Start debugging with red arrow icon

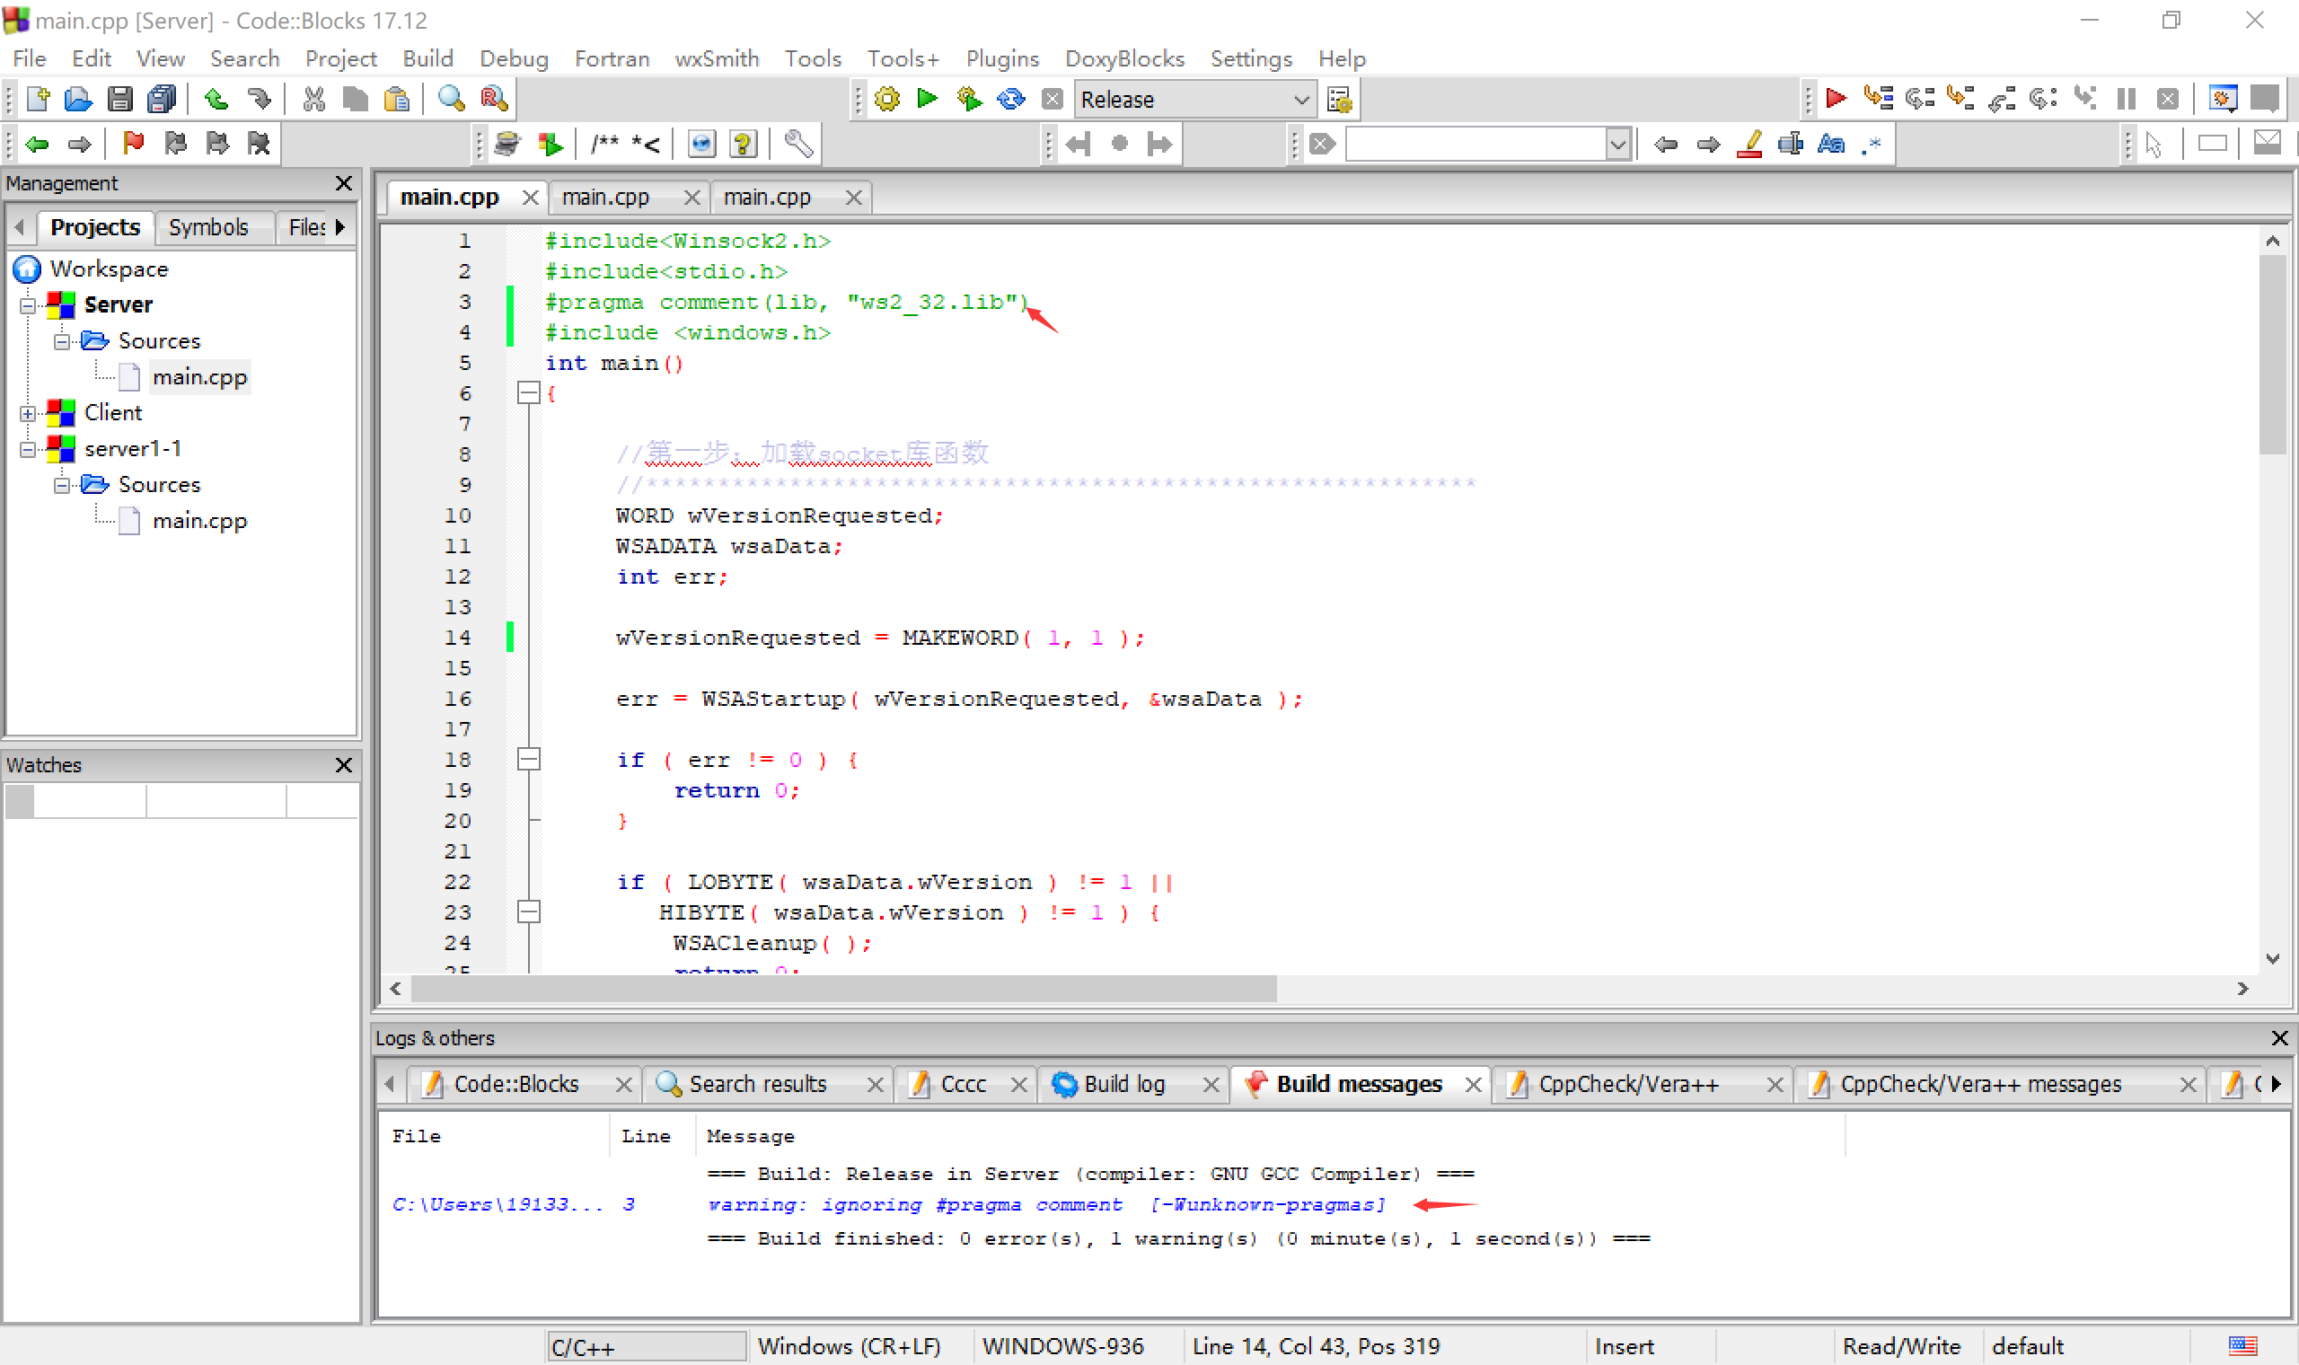[x=1835, y=99]
